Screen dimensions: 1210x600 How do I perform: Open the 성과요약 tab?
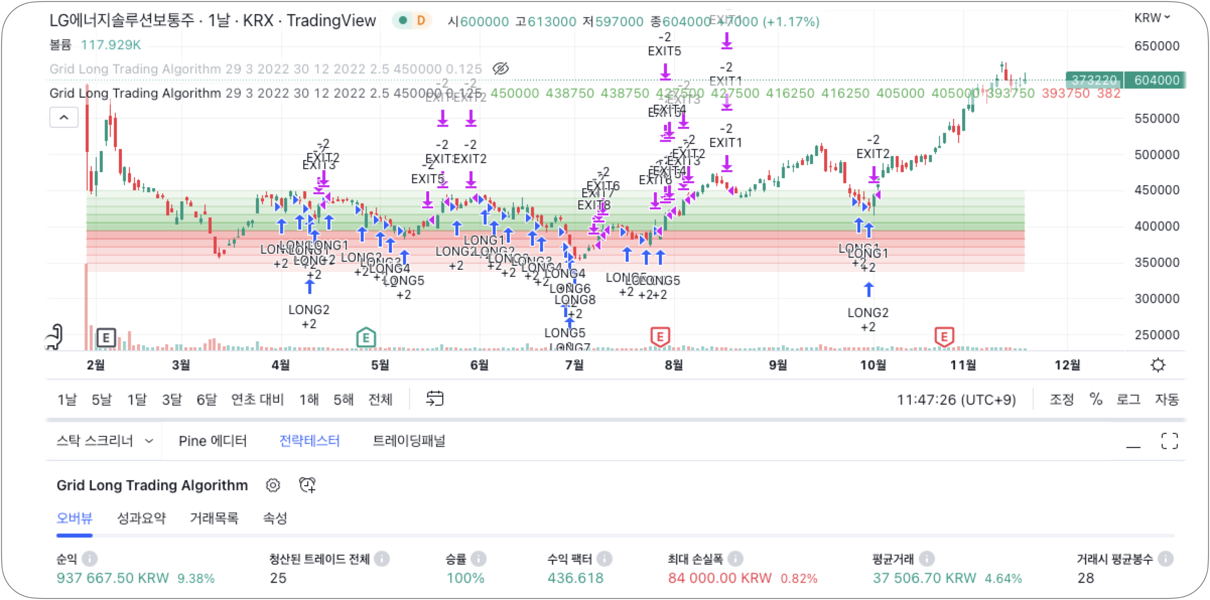(141, 518)
